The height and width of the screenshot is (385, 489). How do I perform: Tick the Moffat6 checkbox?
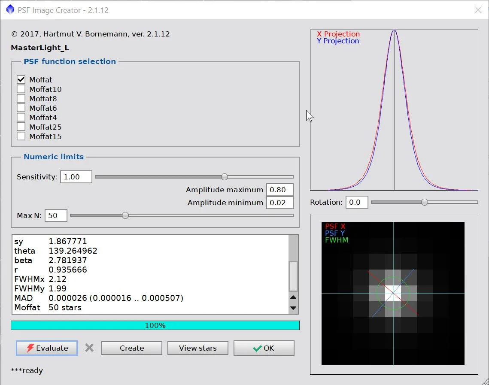(21, 108)
